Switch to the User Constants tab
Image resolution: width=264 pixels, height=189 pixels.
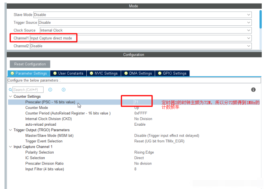[x=68, y=73]
